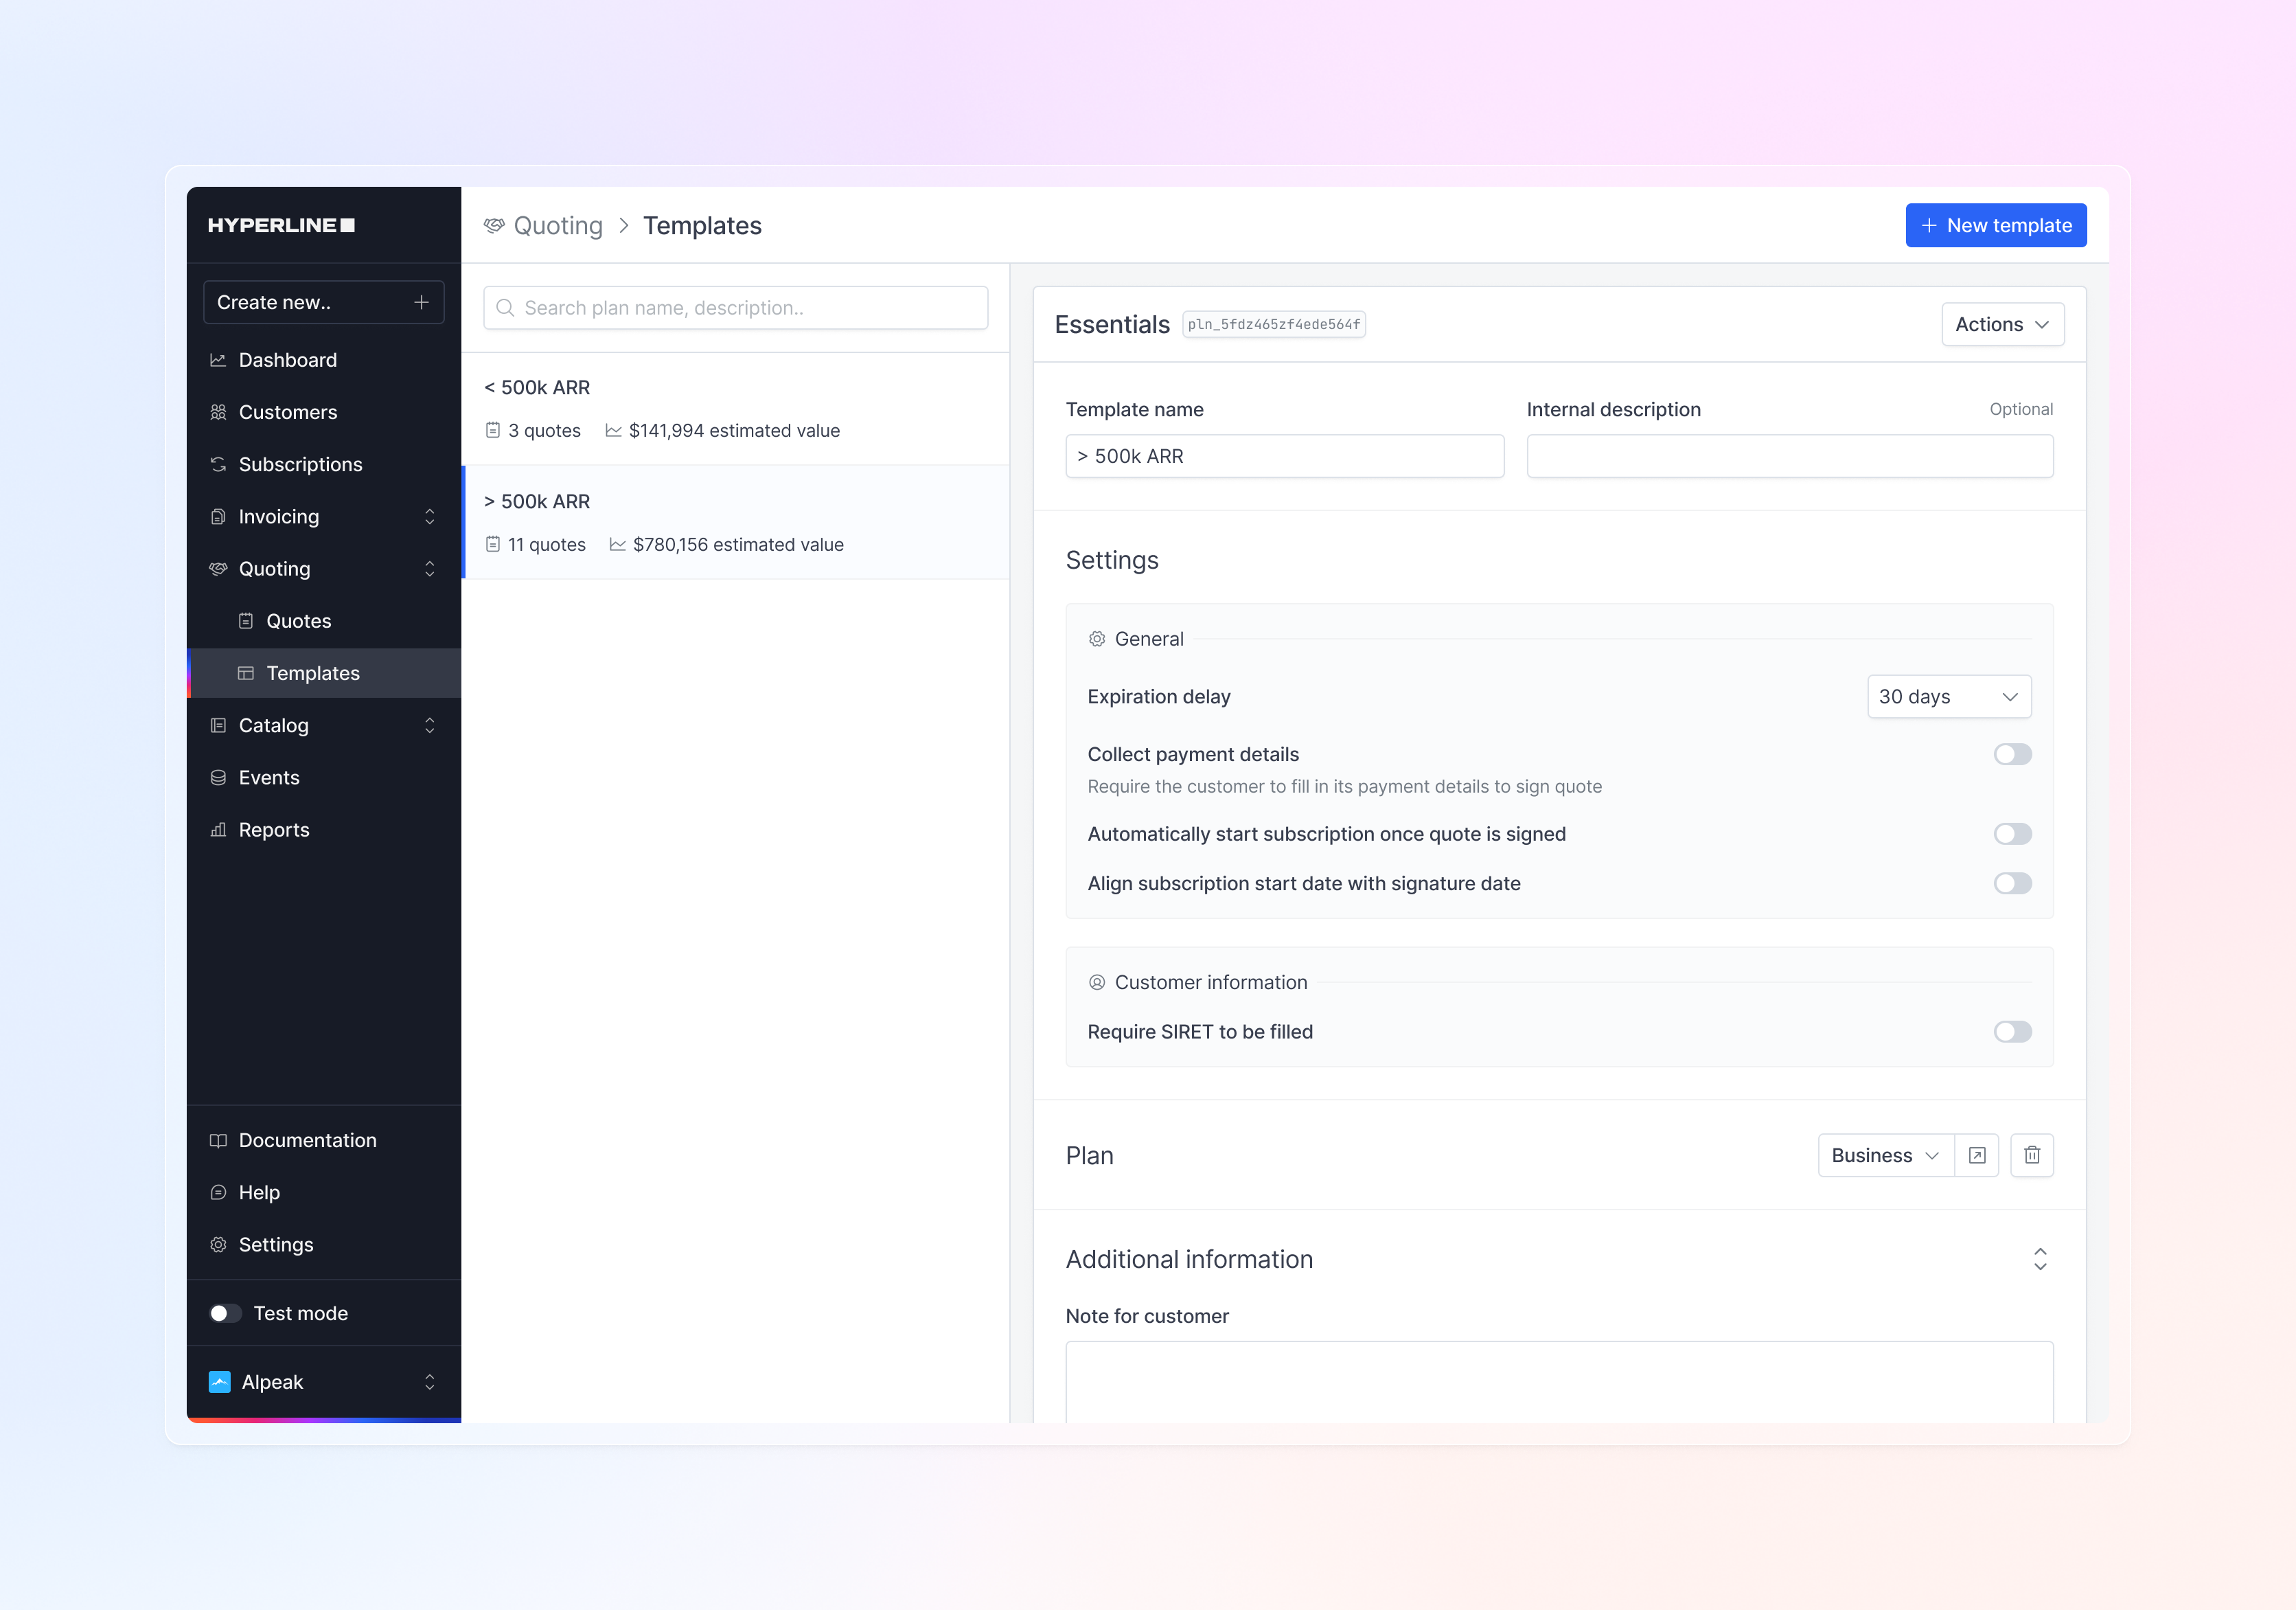Click the Documentation book icon
Viewport: 2296px width, 1610px height.
[x=218, y=1141]
